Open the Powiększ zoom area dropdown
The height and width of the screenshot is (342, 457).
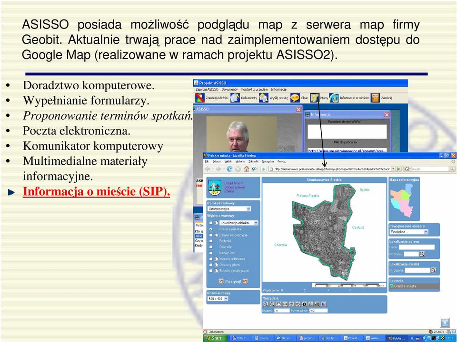pos(409,232)
